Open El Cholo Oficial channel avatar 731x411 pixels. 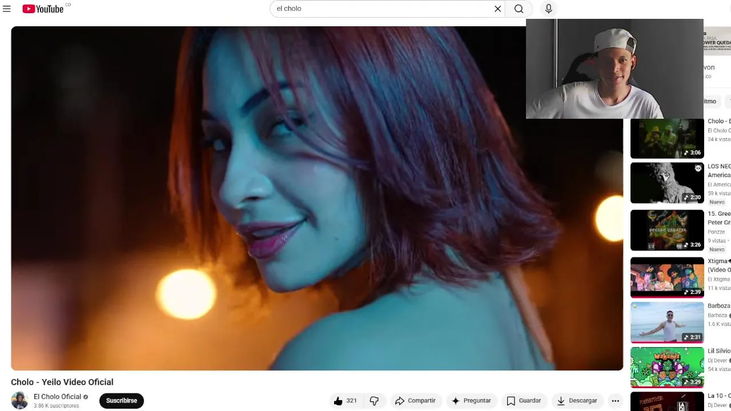click(19, 401)
